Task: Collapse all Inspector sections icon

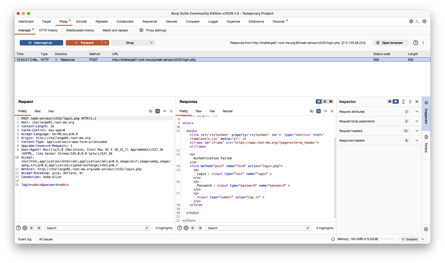Action: pyautogui.click(x=410, y=102)
